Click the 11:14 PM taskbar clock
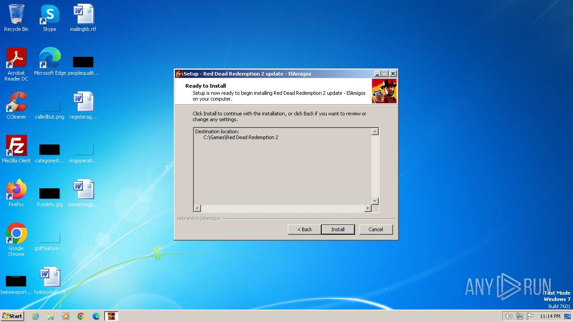Viewport: 573px width, 322px height. pos(550,316)
